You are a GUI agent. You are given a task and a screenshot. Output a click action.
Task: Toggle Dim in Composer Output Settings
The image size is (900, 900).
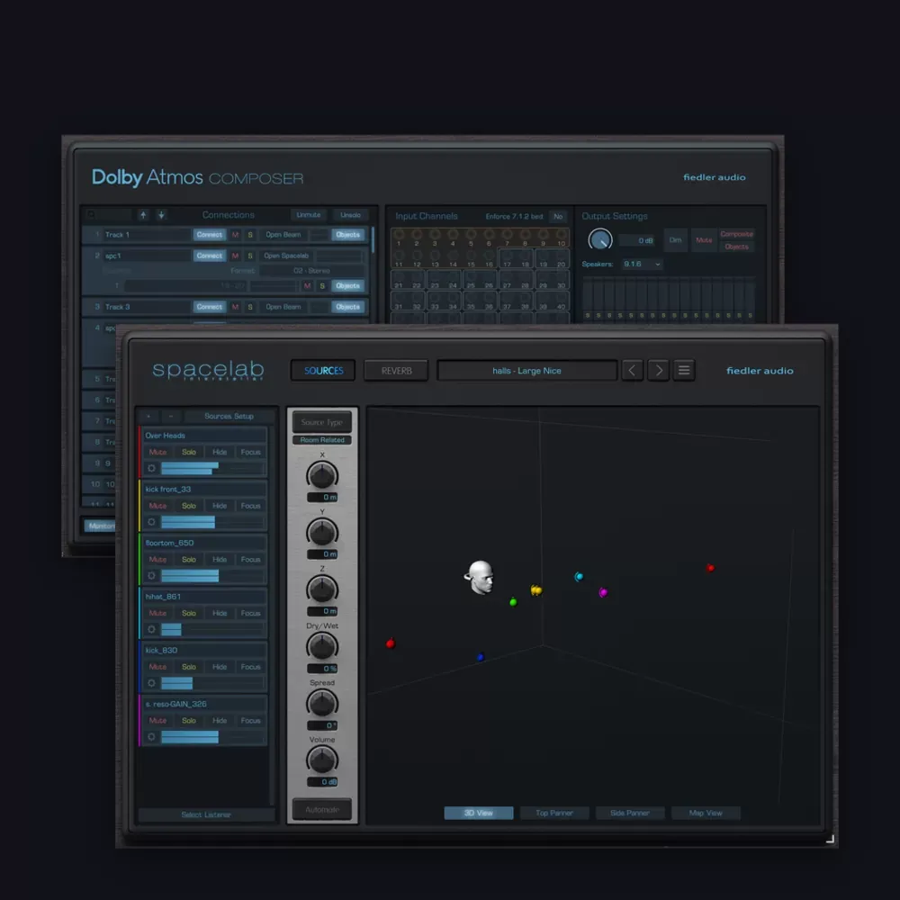coord(676,240)
